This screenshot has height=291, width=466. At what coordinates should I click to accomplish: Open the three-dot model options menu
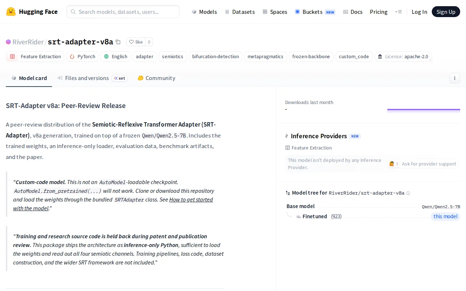[455, 78]
